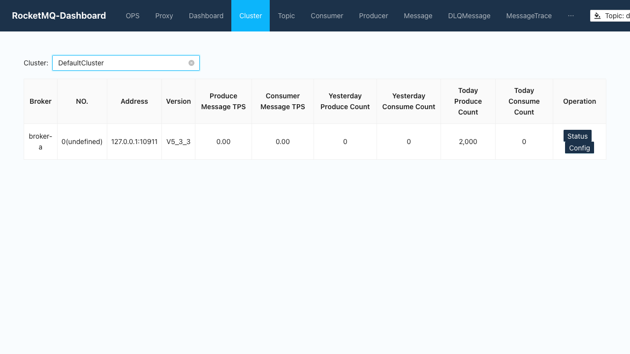Click the Yesterday Produce Count header
630x354 pixels.
tap(345, 101)
